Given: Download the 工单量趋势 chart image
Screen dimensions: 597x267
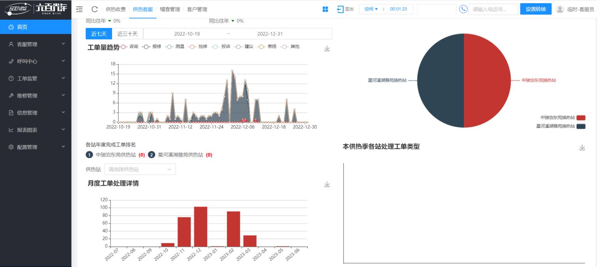Looking at the screenshot, I should point(327,49).
